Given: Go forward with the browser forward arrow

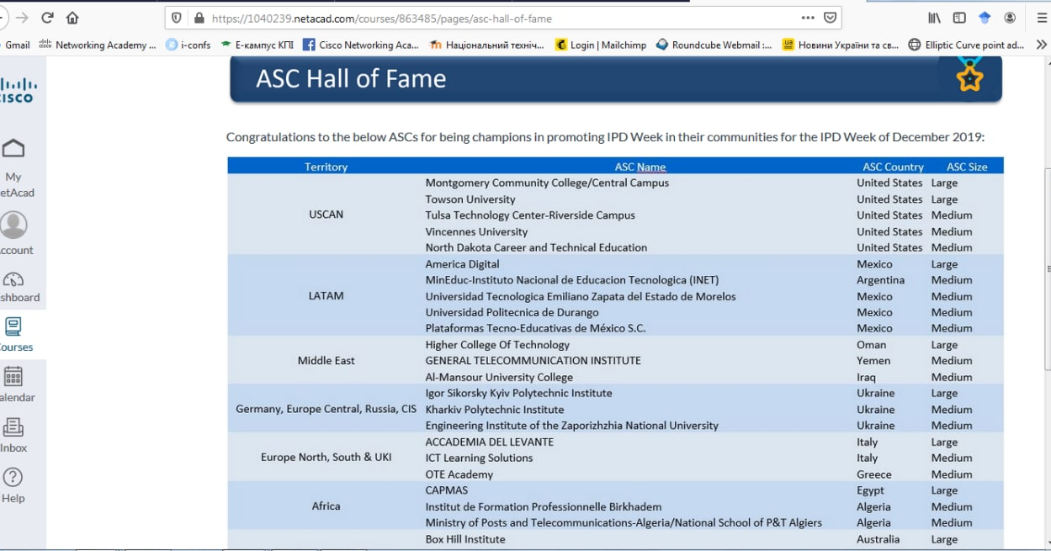Looking at the screenshot, I should pos(22,18).
